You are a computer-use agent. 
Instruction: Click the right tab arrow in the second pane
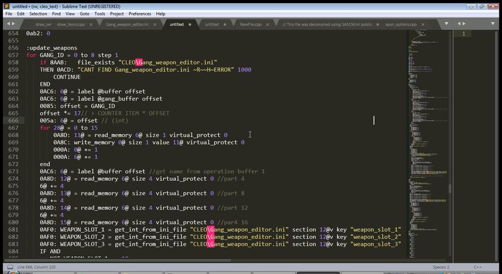(464, 24)
